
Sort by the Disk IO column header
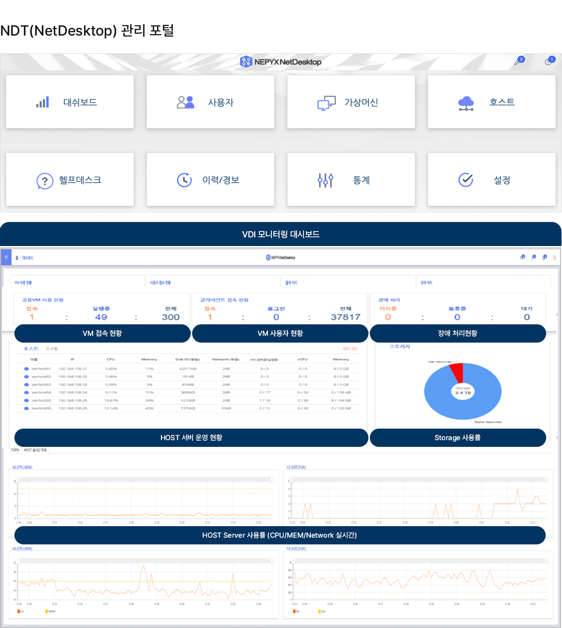point(187,359)
